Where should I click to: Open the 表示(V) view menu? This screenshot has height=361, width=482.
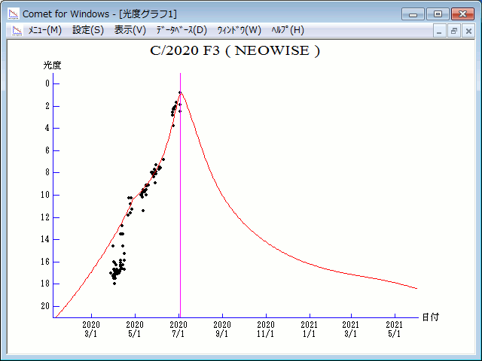coord(130,30)
